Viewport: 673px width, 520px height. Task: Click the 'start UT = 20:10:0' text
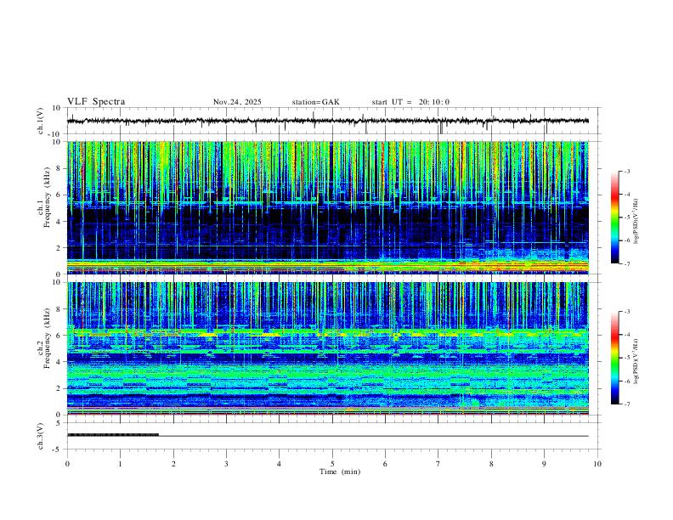point(410,102)
